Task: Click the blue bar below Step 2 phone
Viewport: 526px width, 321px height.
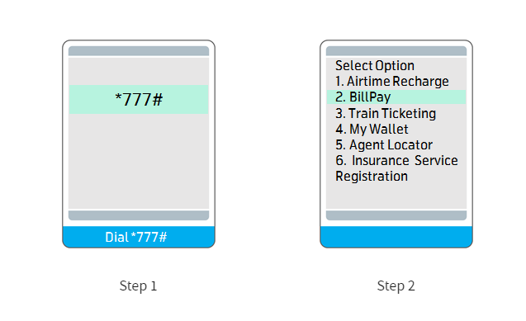Action: pos(396,237)
